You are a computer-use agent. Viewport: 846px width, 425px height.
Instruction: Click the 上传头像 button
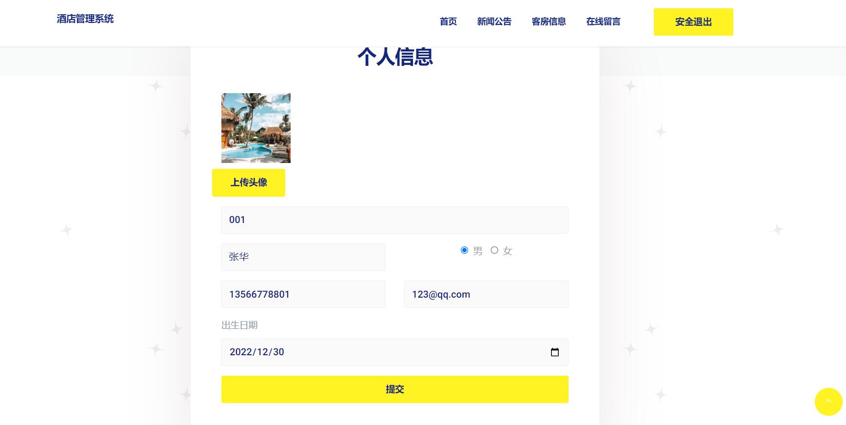pos(249,182)
